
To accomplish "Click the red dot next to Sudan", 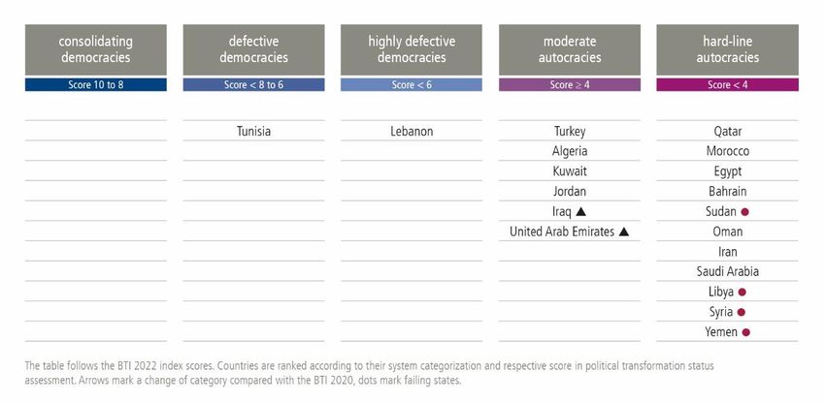I will pos(744,212).
